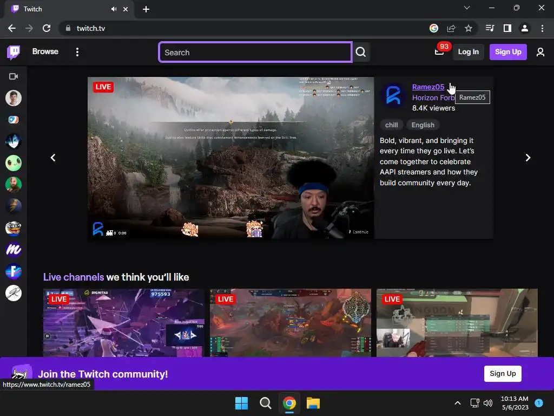Open the three-dot More menu beside Browse
The width and height of the screenshot is (554, 416).
click(77, 52)
